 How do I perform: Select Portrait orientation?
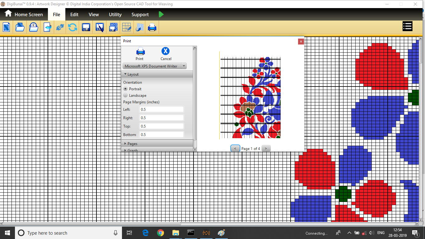[x=126, y=89]
